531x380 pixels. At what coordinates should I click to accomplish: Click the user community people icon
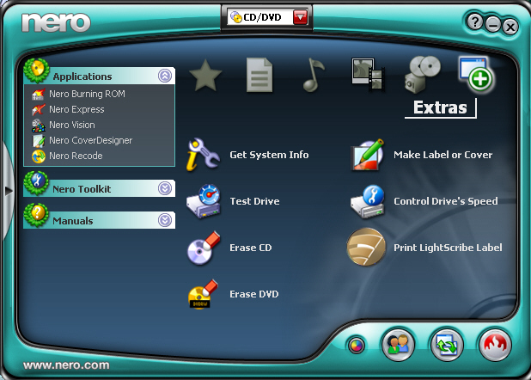pos(399,345)
